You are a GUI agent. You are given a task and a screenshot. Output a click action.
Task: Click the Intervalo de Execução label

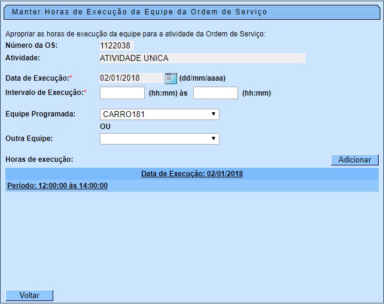pos(45,93)
